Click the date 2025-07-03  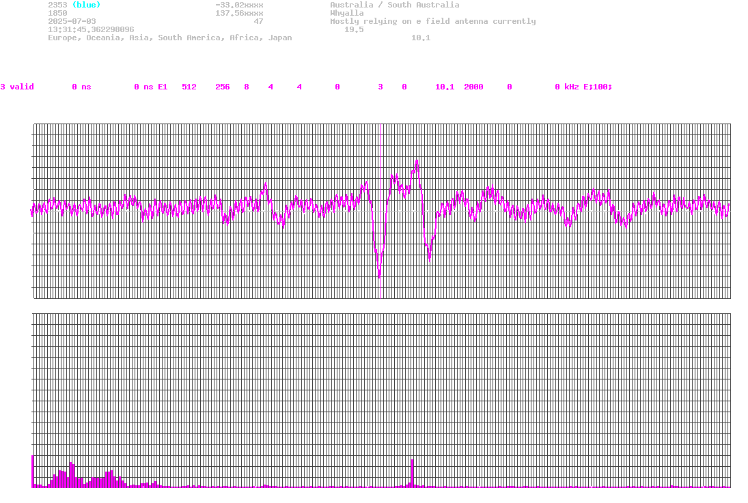(72, 21)
